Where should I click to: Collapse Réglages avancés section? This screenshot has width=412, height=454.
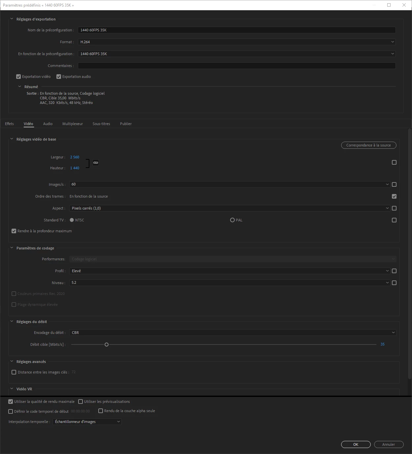point(12,362)
